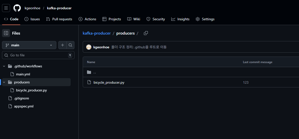
Task: Collapse the file tree side panel
Action: 6,33
